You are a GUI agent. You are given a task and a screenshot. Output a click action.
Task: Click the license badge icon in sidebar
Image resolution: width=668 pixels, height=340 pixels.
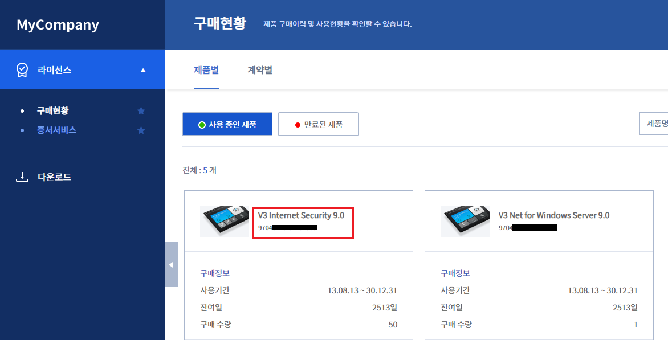coord(22,70)
